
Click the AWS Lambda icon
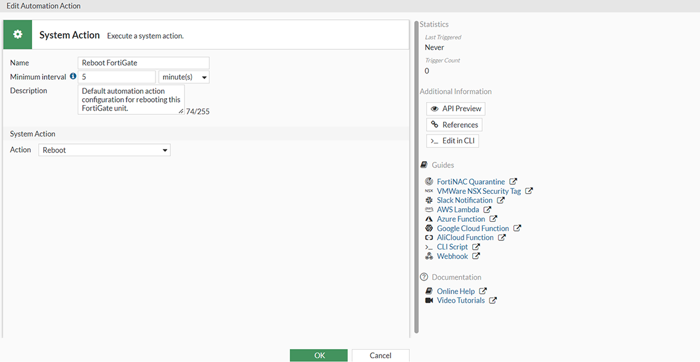click(429, 209)
